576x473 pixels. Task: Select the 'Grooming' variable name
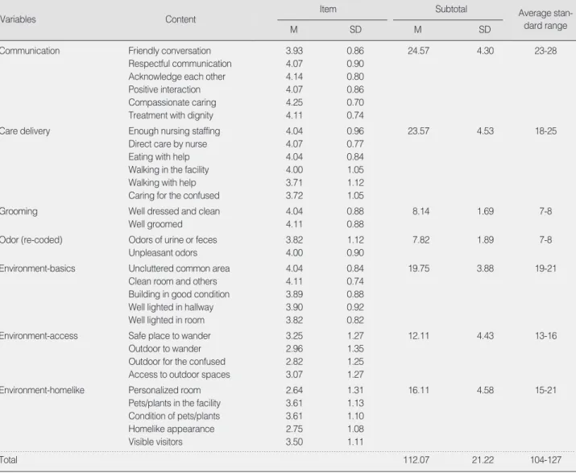click(19, 211)
